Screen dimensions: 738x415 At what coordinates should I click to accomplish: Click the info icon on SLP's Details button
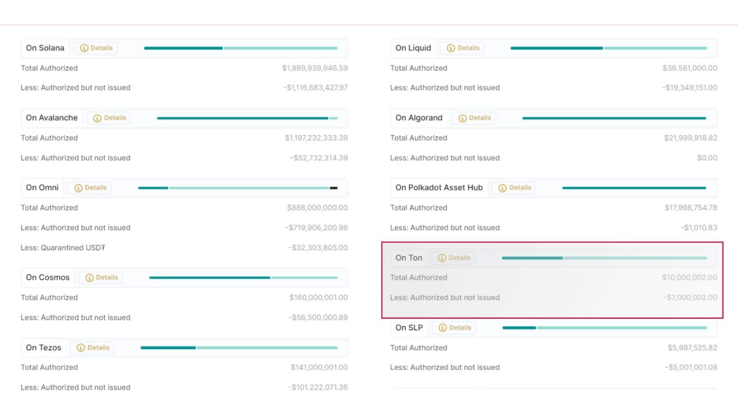(x=442, y=327)
